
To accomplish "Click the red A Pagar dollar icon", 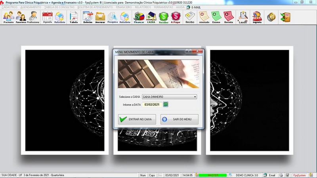I will 176,17.
